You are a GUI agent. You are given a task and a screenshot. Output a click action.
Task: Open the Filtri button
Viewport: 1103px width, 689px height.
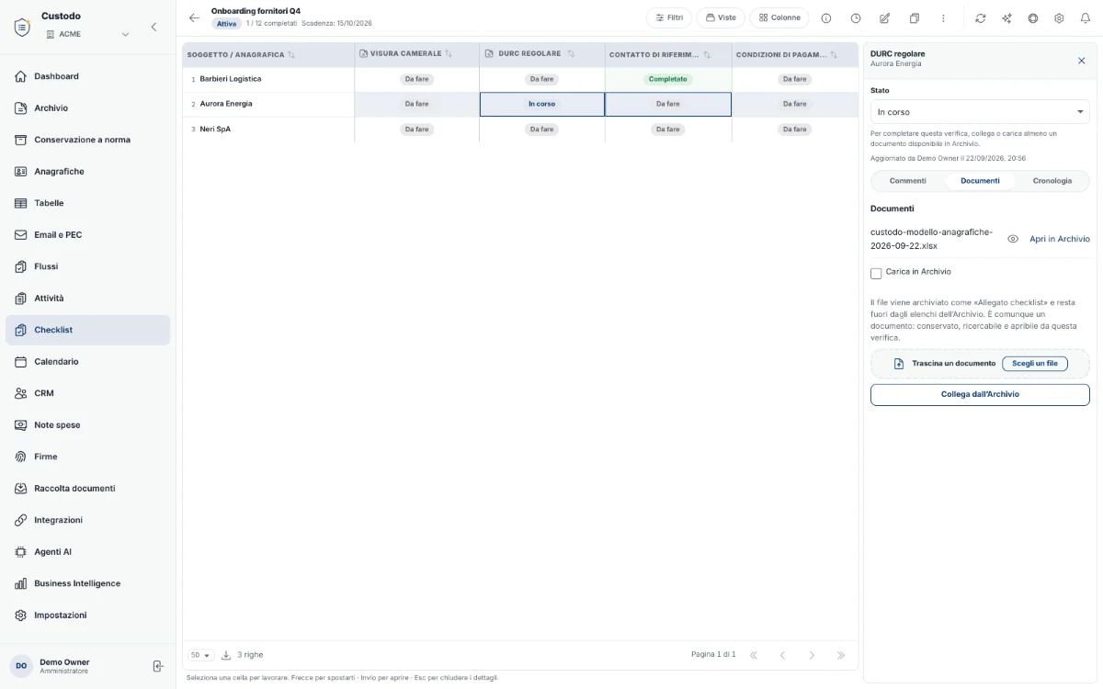coord(669,17)
